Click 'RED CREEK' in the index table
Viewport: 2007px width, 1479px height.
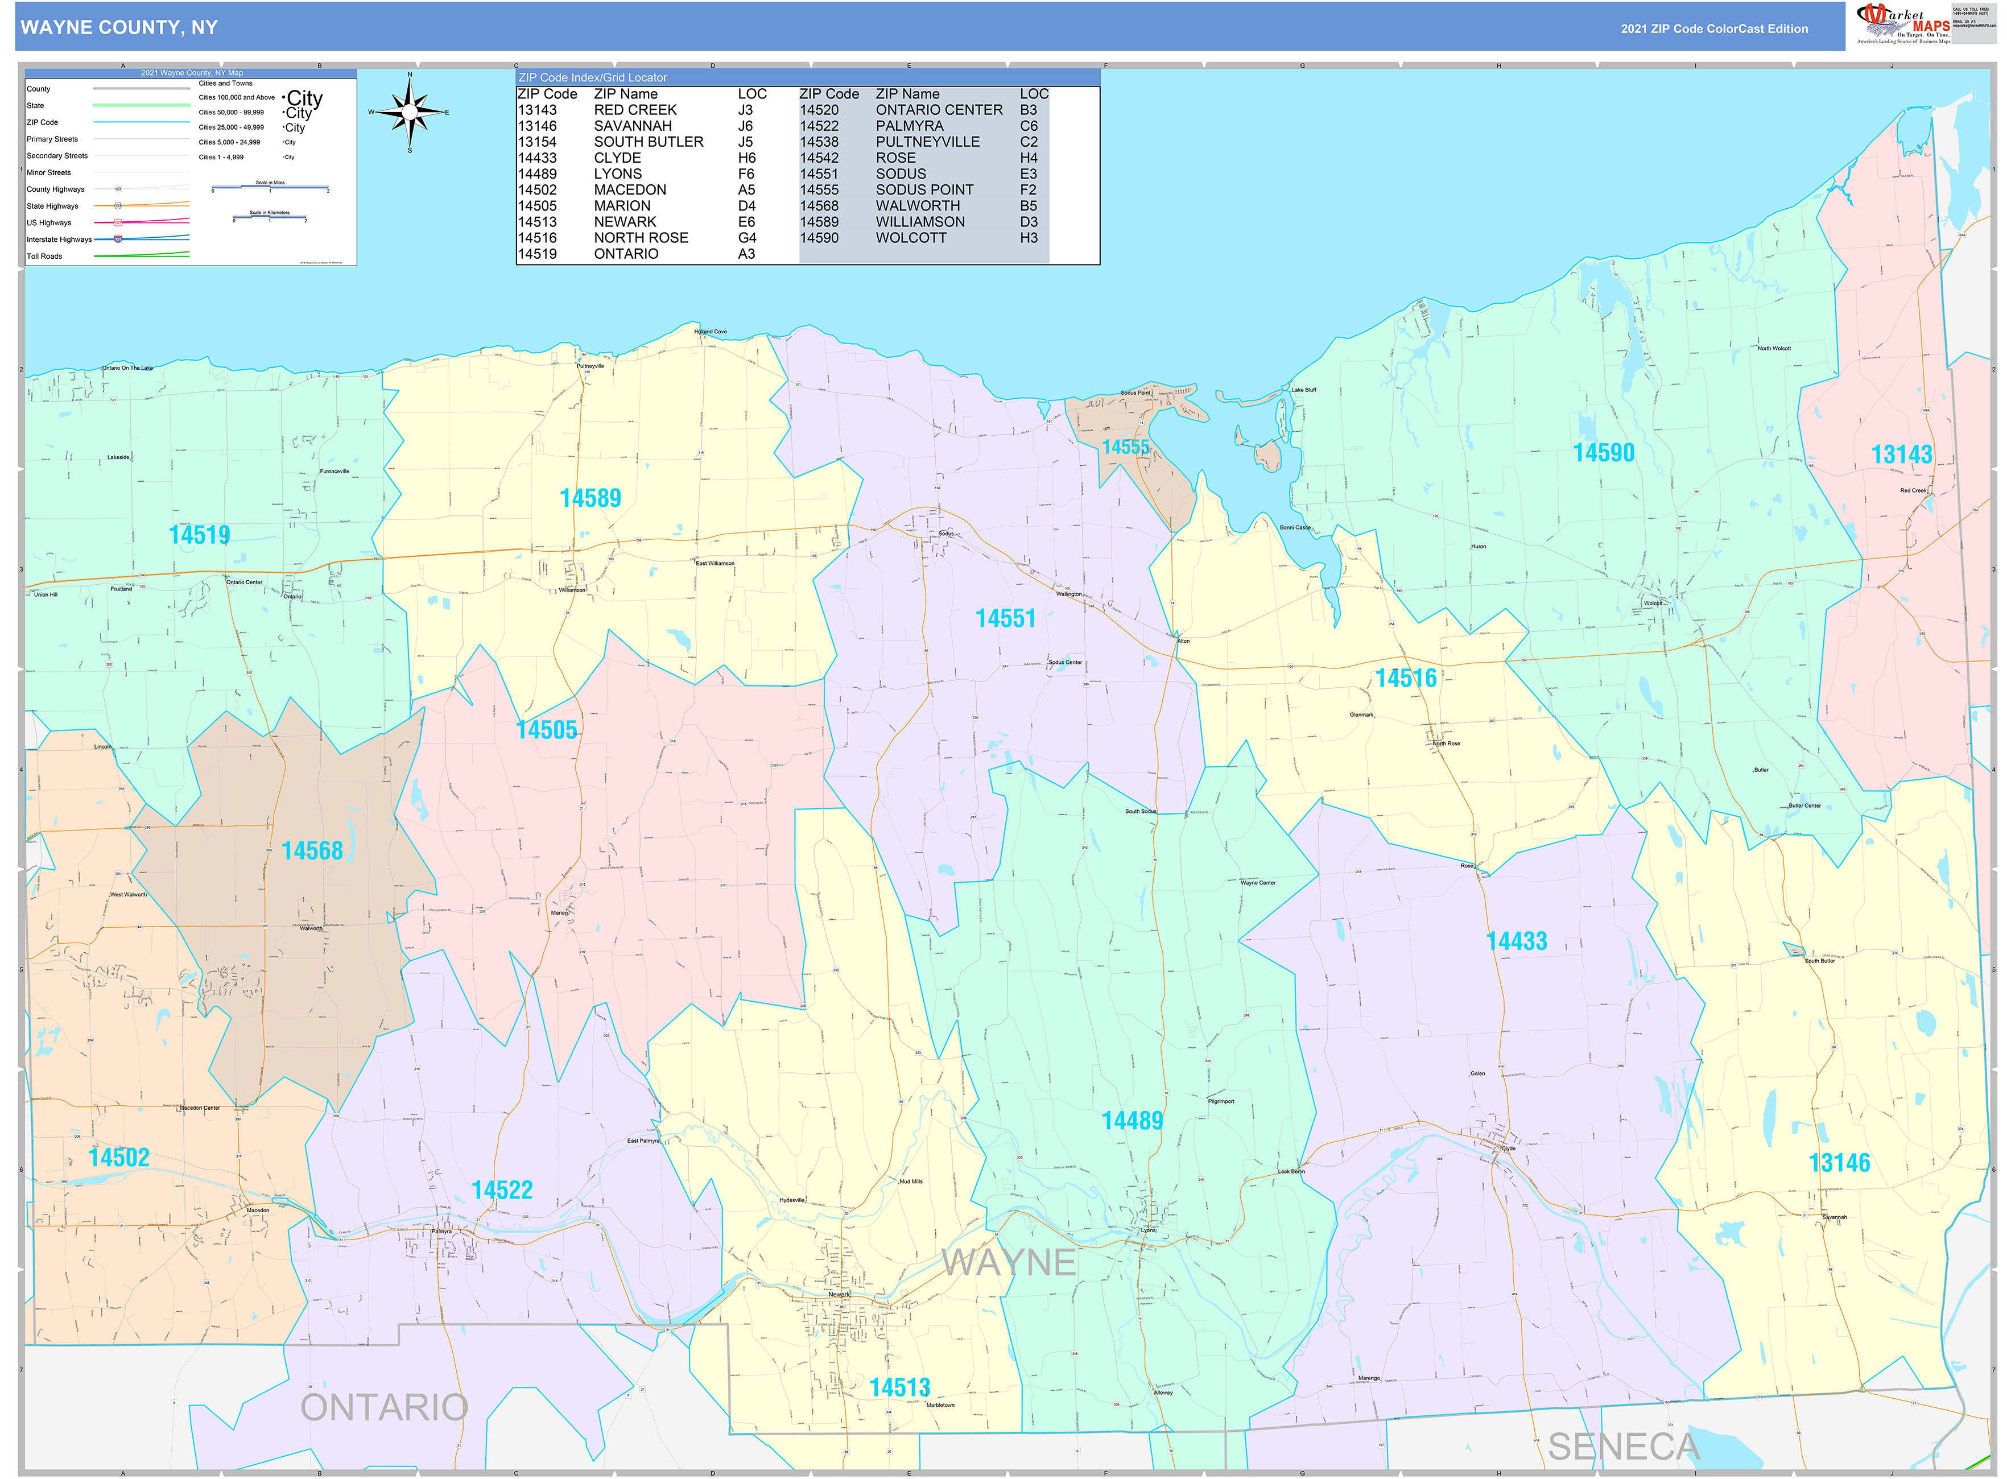click(635, 110)
